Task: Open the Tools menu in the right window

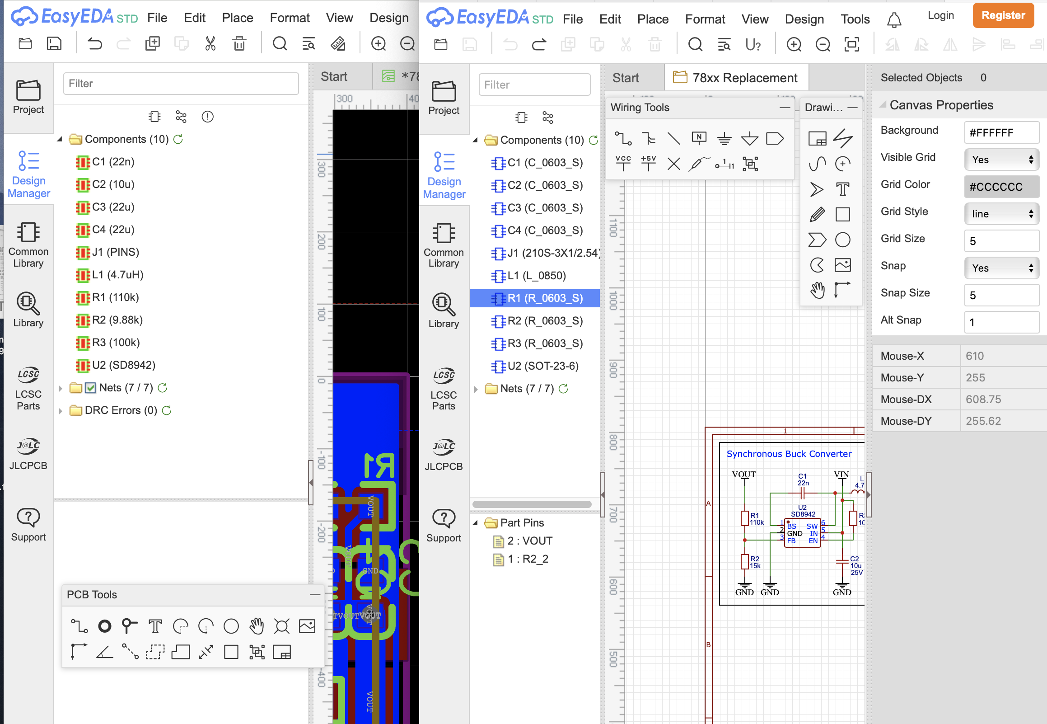Action: [x=855, y=19]
